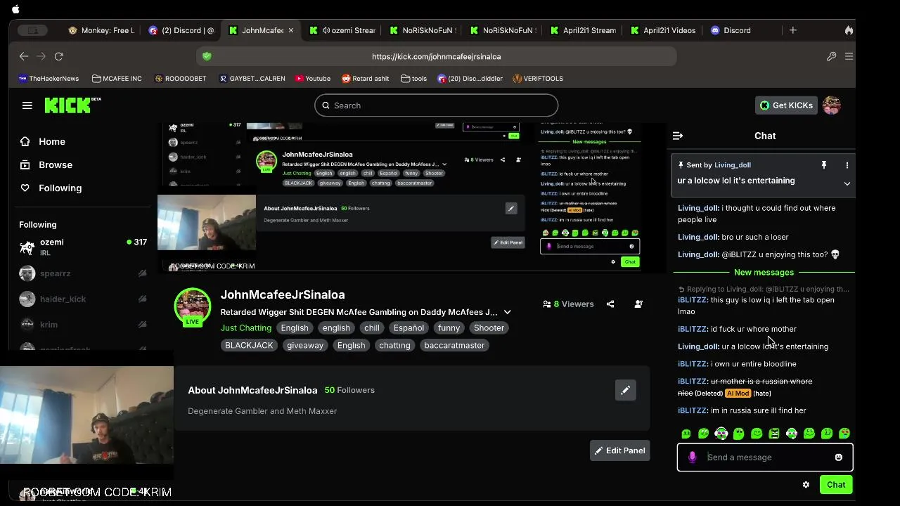Switch to the ozemi Stream browser tab
This screenshot has width=900, height=506.
[x=344, y=30]
